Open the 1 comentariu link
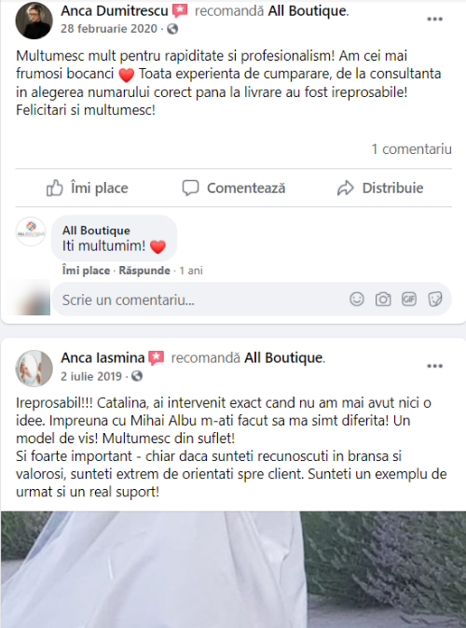 click(412, 149)
